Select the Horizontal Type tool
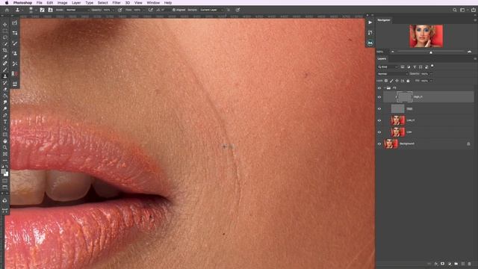This screenshot has height=269, width=478. pos(5,121)
